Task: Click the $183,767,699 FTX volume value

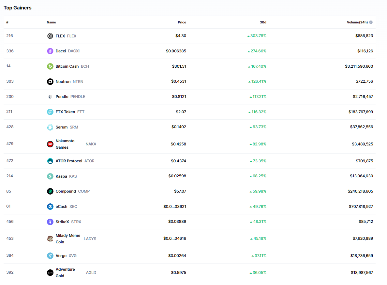Action: click(x=361, y=112)
